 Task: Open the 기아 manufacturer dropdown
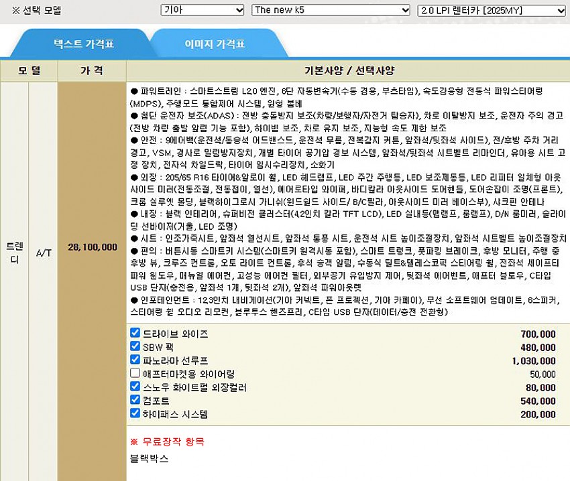pyautogui.click(x=203, y=10)
